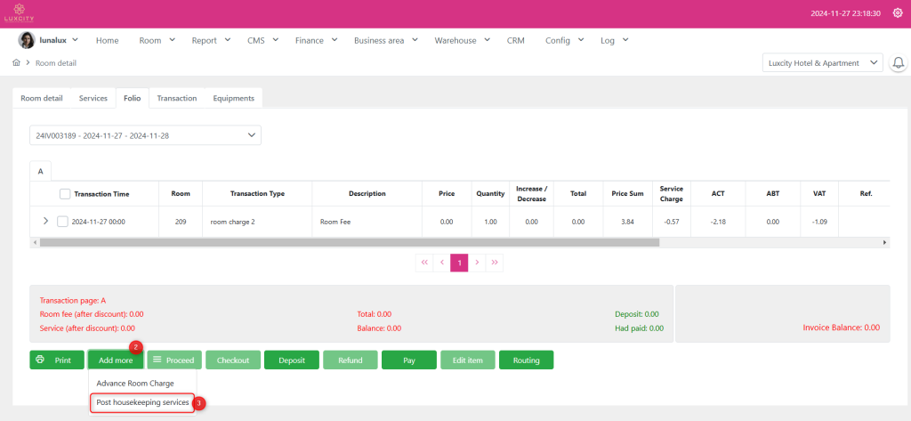The image size is (911, 421).
Task: Select folio page tab A
Action: tap(40, 171)
